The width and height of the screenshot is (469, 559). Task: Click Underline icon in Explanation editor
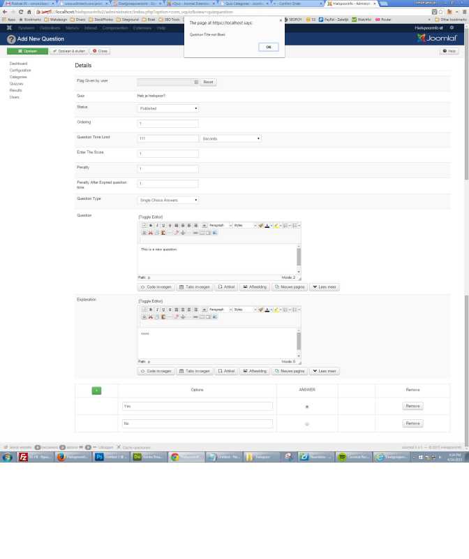(x=163, y=309)
